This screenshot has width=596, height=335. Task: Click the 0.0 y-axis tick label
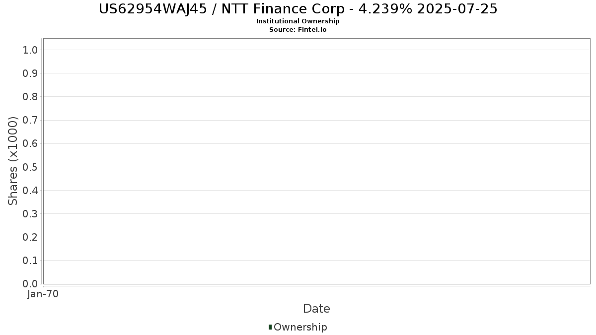pyautogui.click(x=30, y=284)
